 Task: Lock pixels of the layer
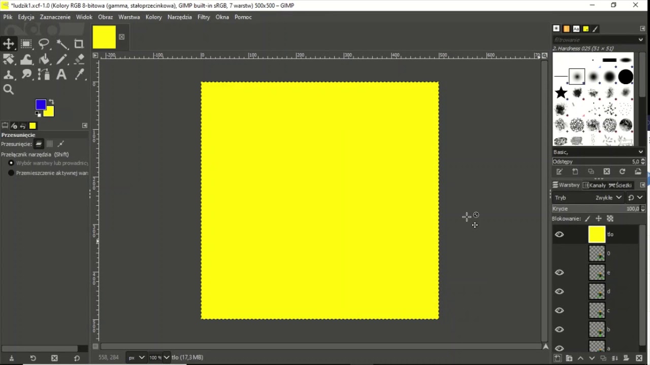588,218
